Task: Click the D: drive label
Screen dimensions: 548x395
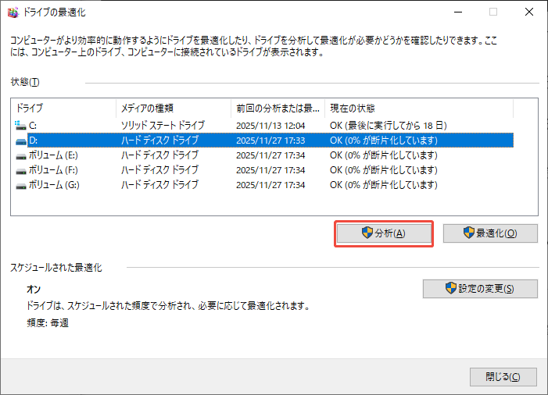Action: point(33,141)
